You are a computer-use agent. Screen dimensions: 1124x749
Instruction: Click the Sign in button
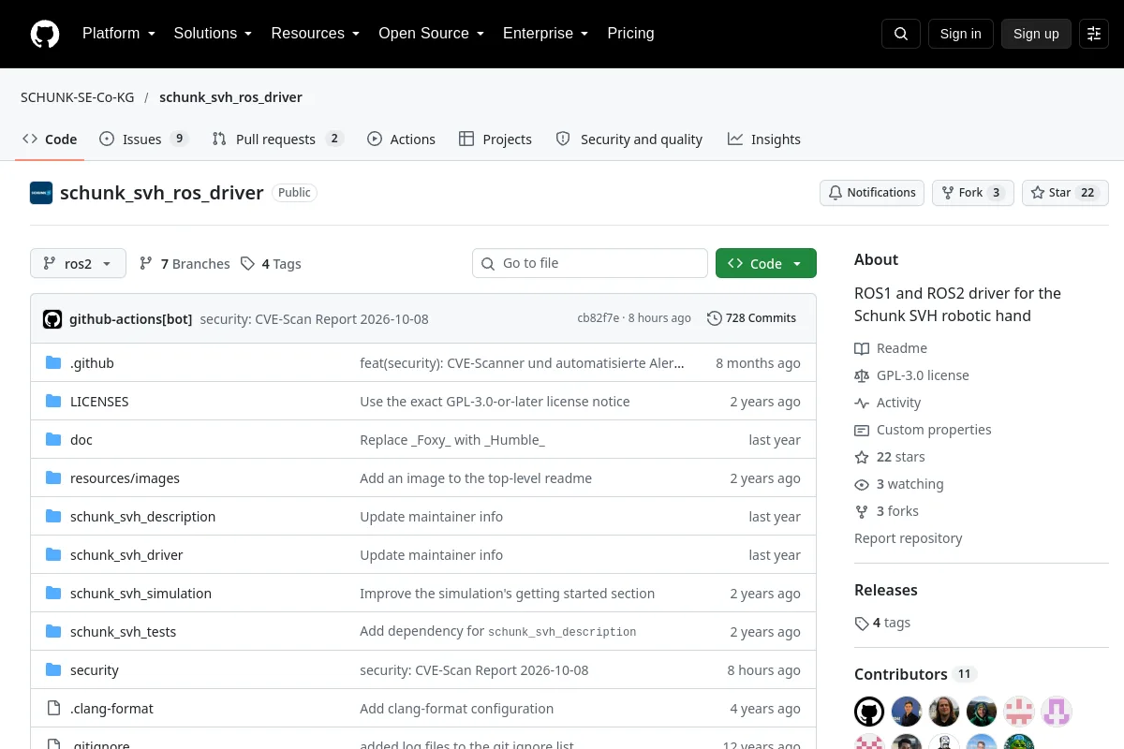click(960, 34)
